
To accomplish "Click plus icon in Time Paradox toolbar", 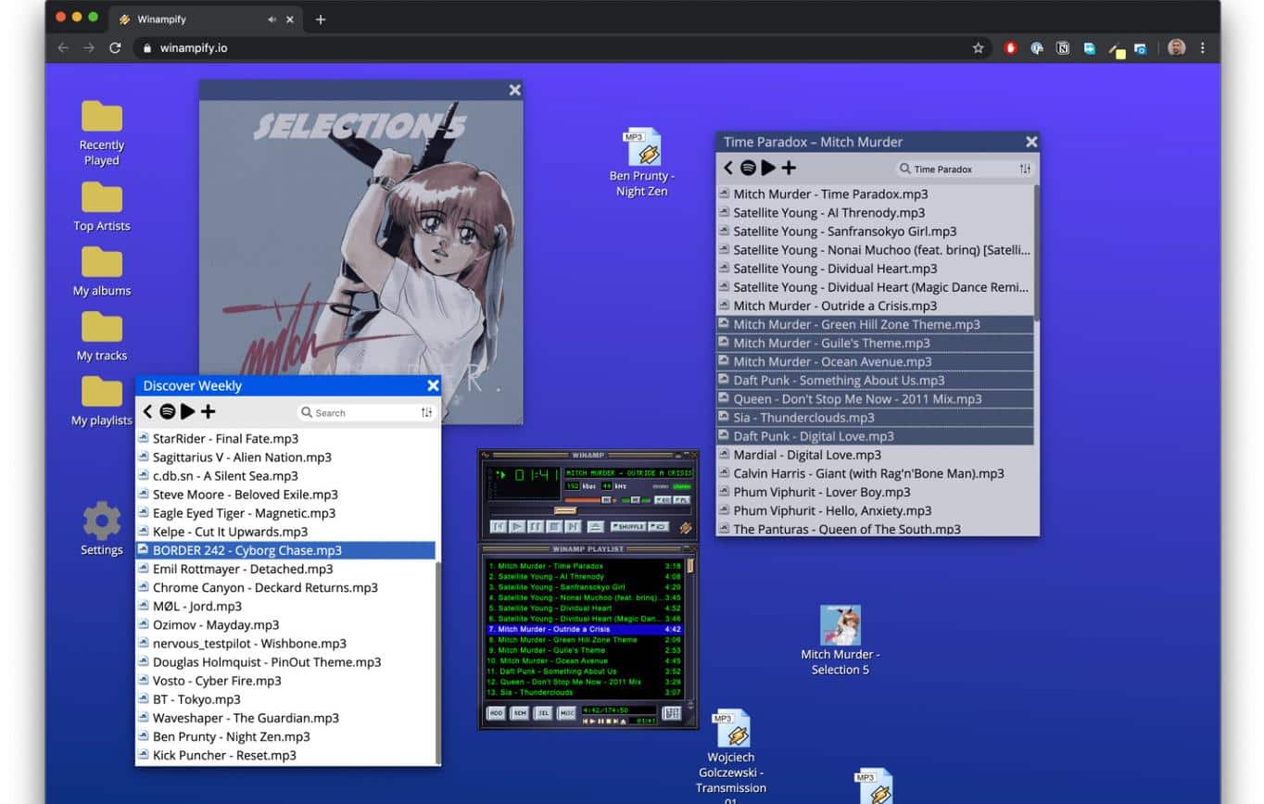I will coord(789,168).
